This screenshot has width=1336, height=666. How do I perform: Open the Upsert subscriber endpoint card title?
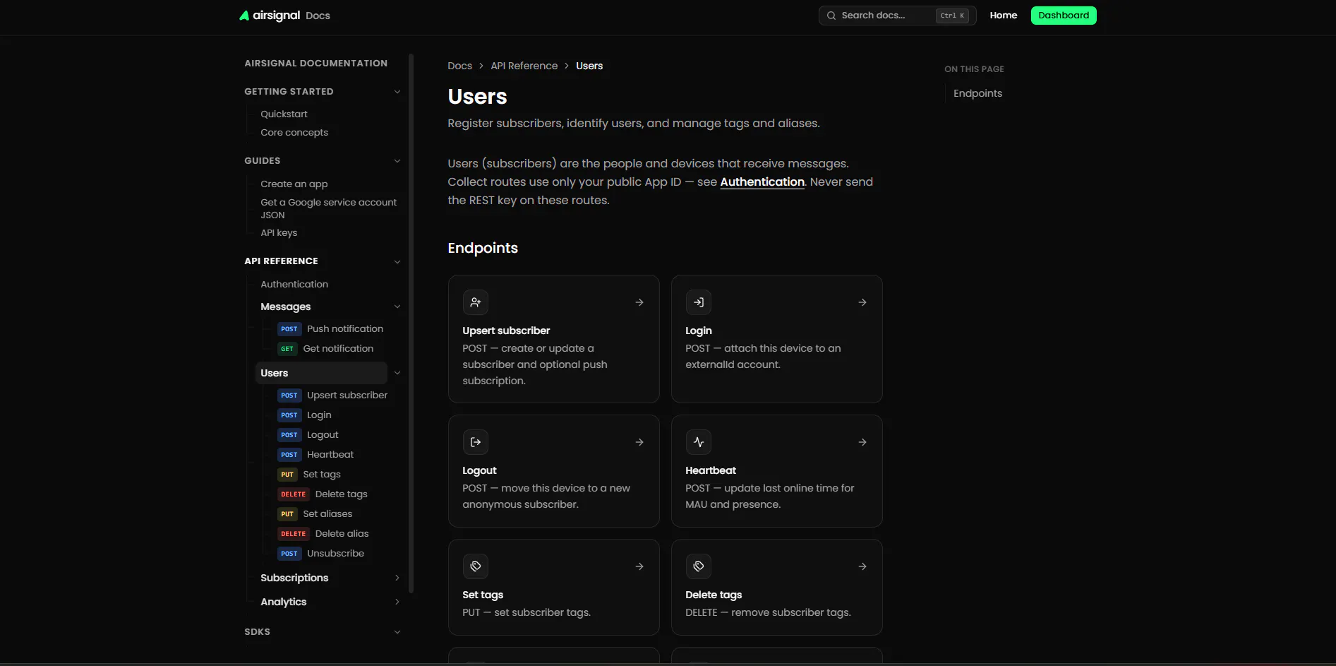pos(506,331)
